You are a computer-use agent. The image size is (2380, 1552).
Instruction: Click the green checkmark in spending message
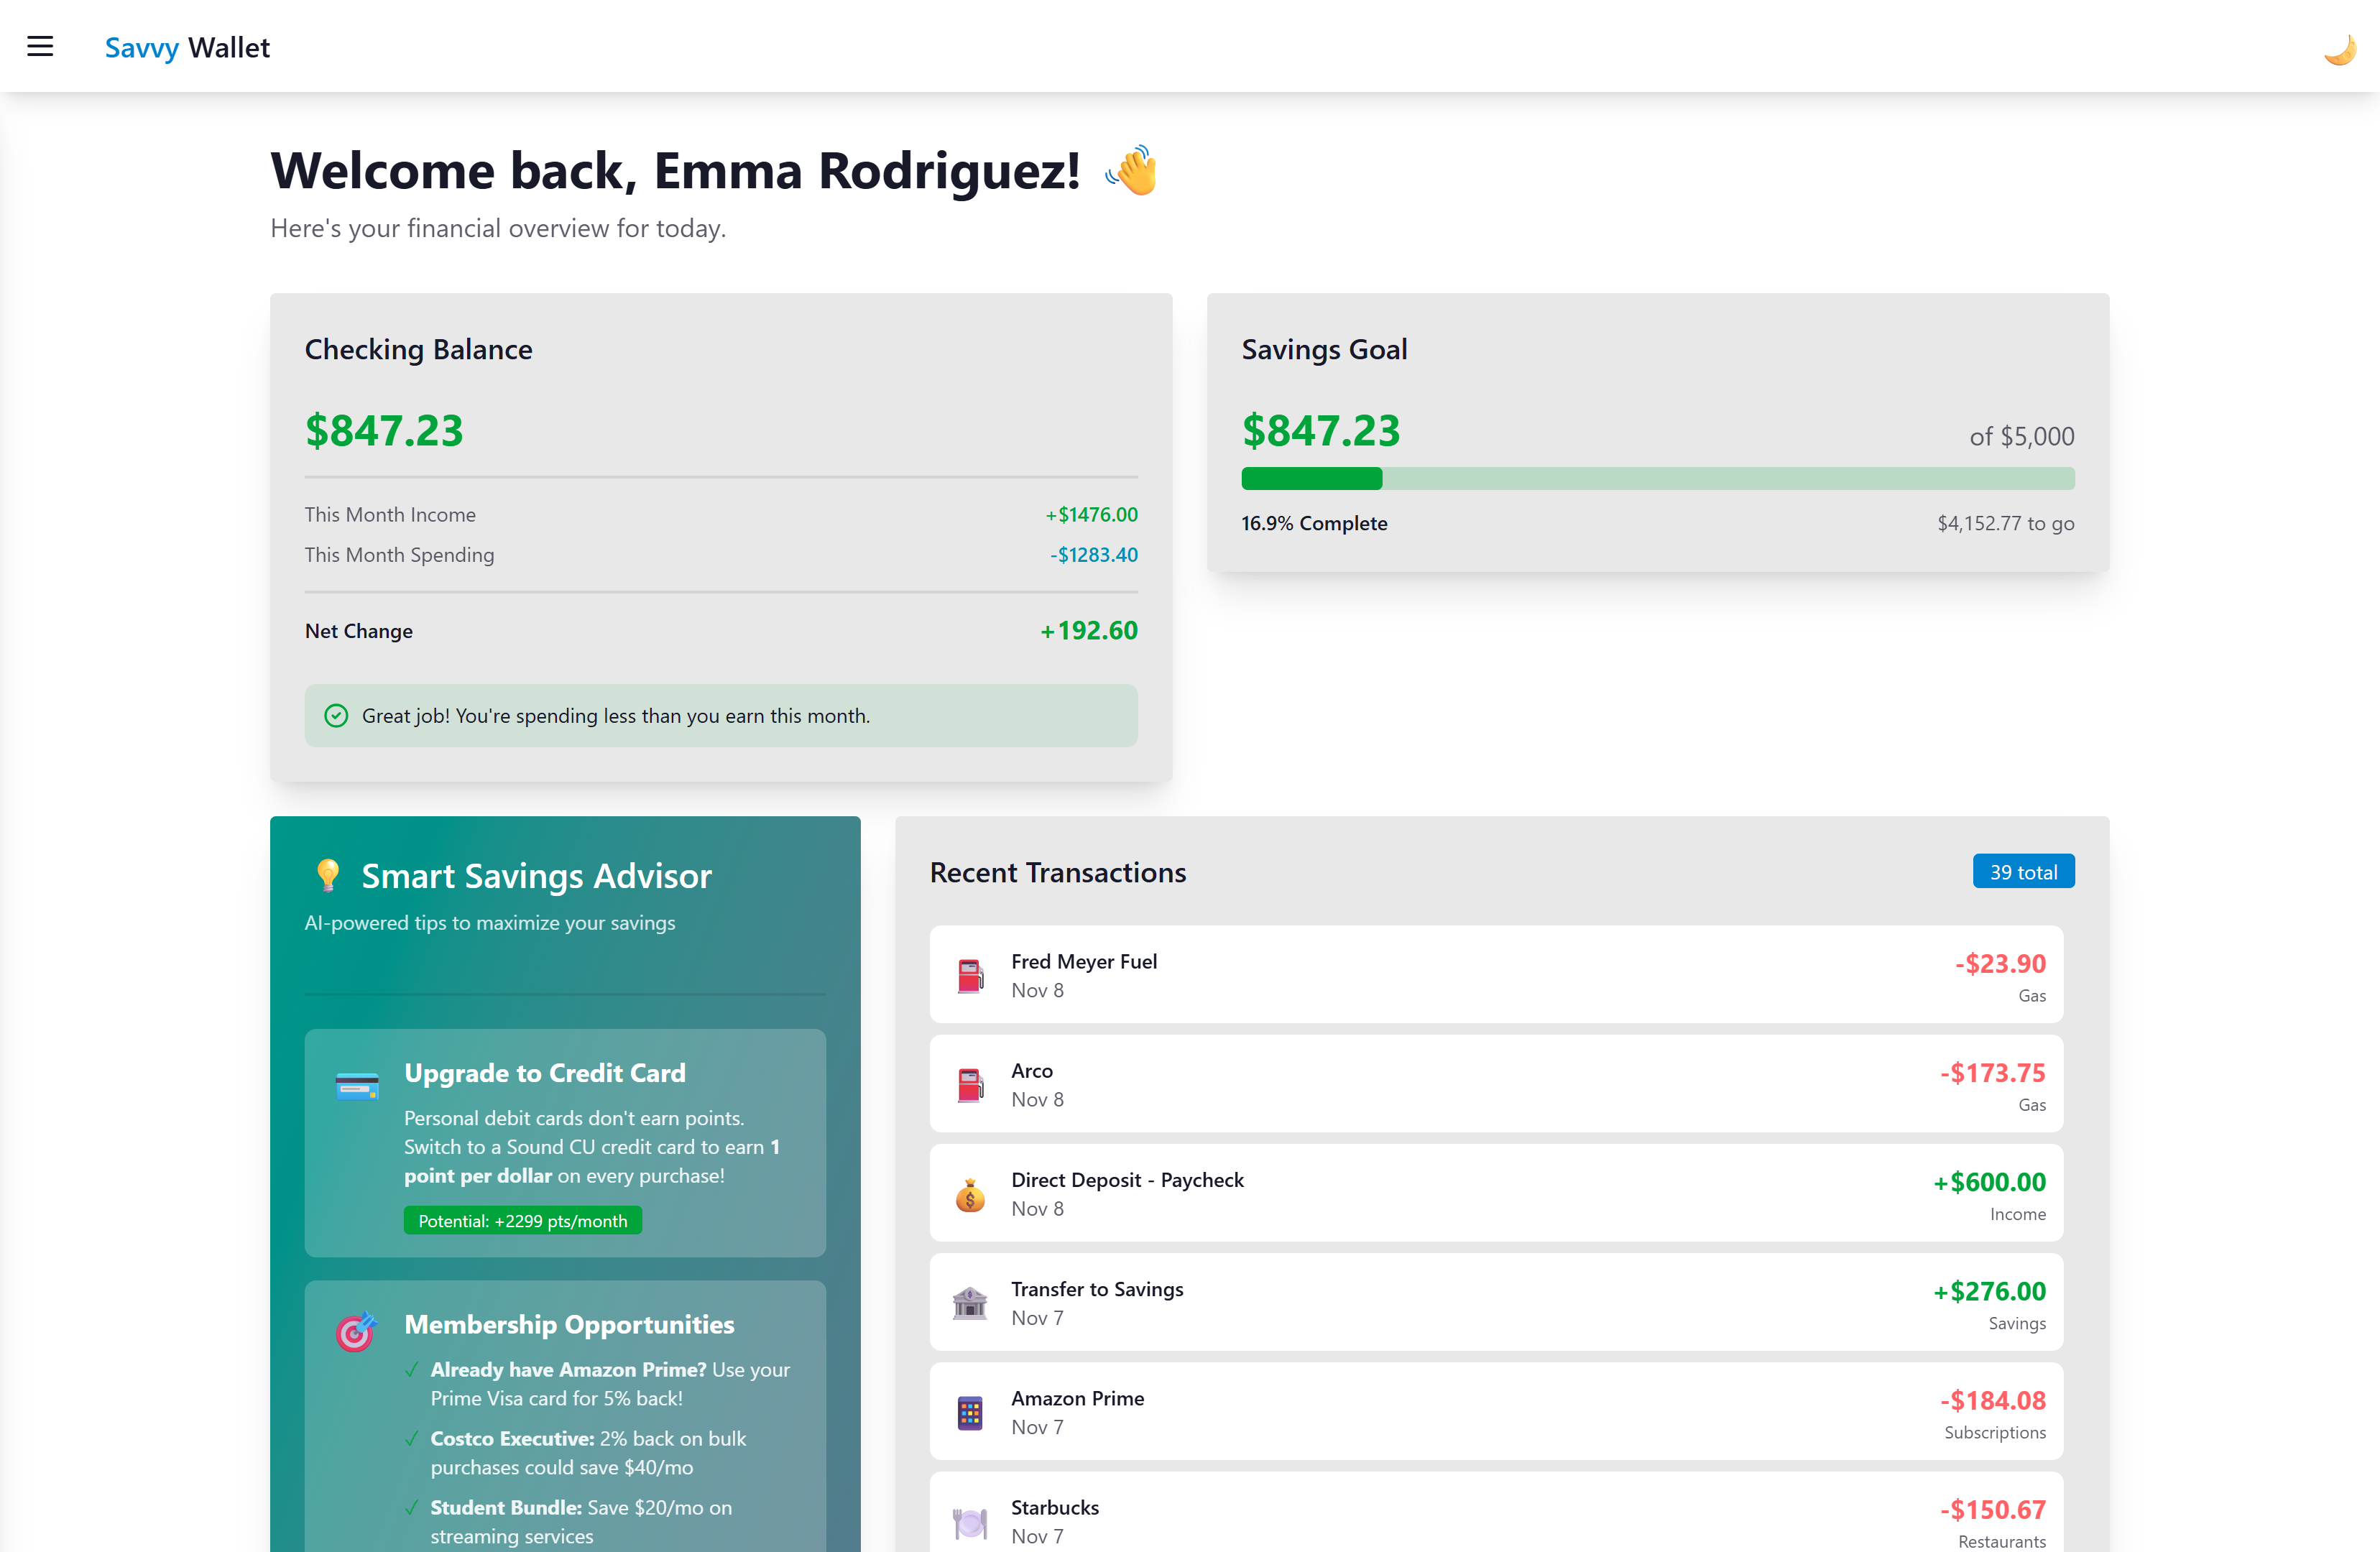click(336, 716)
